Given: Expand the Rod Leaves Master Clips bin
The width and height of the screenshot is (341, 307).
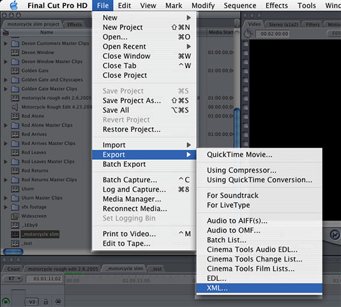Looking at the screenshot, I should 6,161.
